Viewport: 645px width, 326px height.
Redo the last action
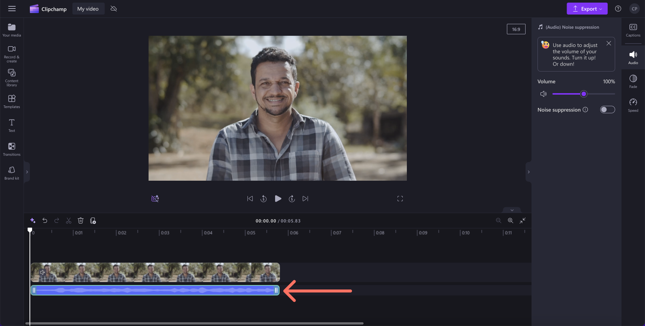(x=57, y=221)
